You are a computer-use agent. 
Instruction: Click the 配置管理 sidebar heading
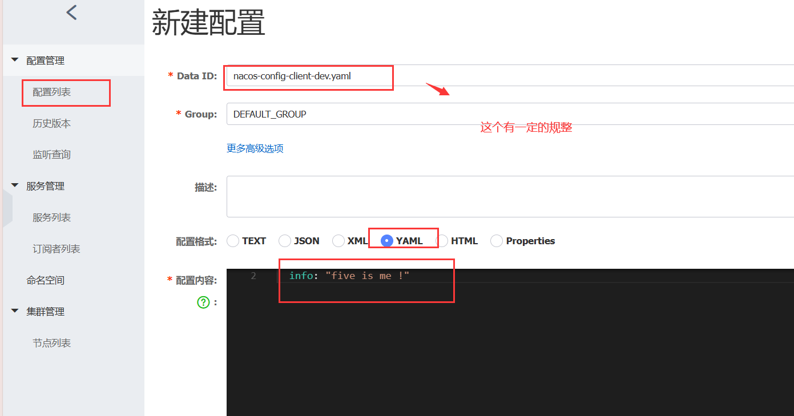(x=46, y=60)
